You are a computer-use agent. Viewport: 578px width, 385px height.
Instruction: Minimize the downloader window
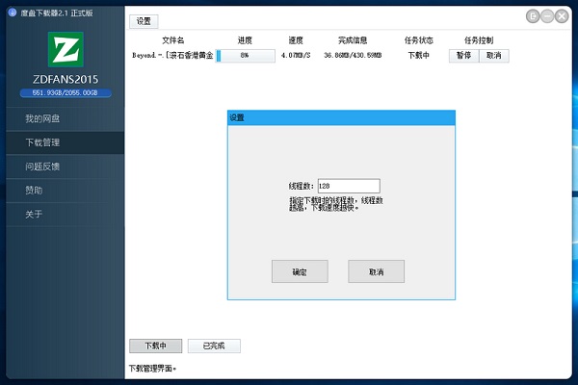tap(547, 16)
